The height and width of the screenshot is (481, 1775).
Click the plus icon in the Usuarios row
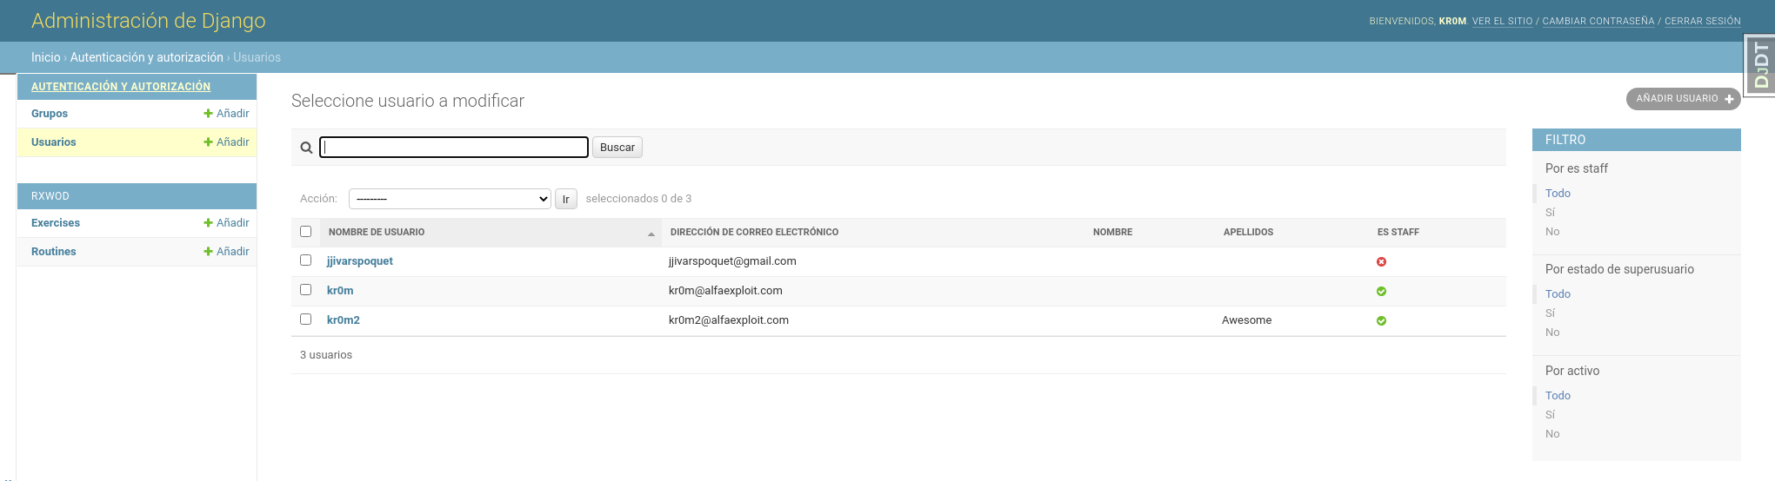click(x=208, y=142)
